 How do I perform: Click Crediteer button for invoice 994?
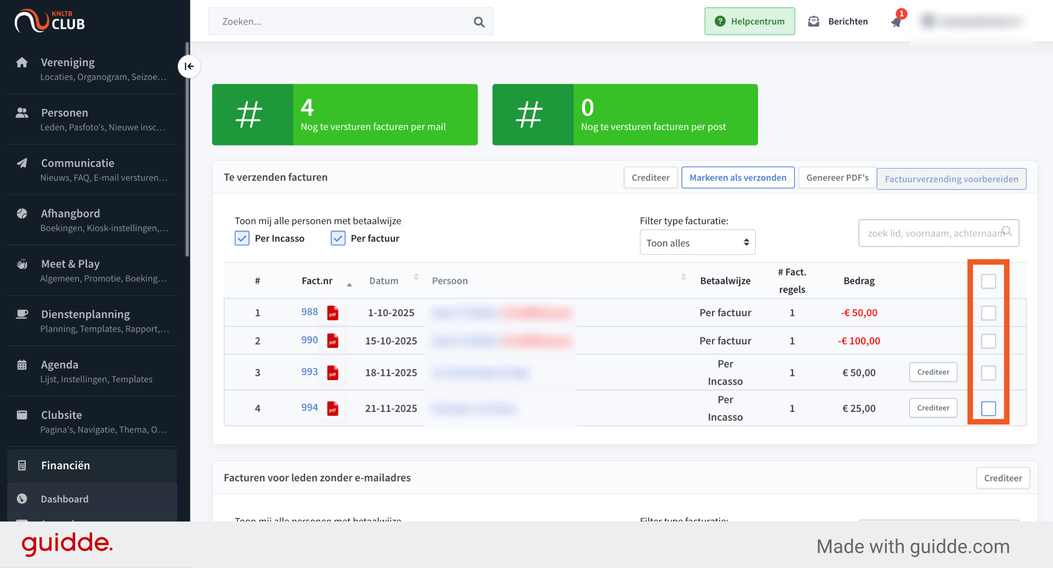(933, 408)
